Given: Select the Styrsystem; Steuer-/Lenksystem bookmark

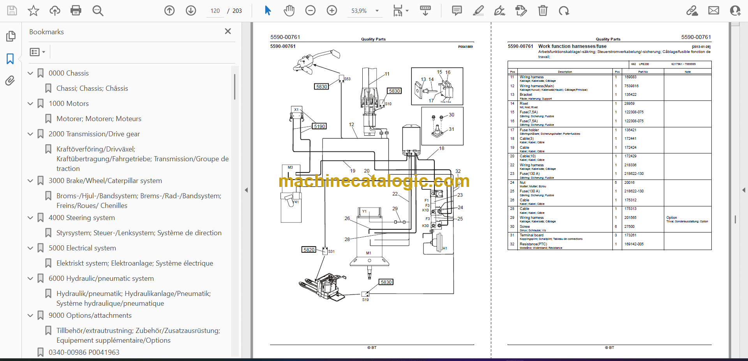Looking at the screenshot, I should pyautogui.click(x=139, y=233).
